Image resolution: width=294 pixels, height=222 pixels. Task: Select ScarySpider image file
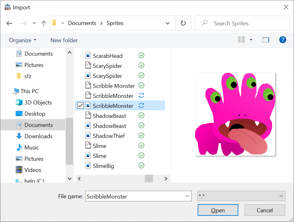pos(104,76)
